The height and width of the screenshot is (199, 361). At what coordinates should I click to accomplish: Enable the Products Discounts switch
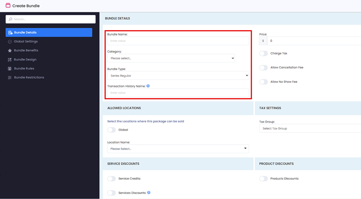[x=263, y=179]
